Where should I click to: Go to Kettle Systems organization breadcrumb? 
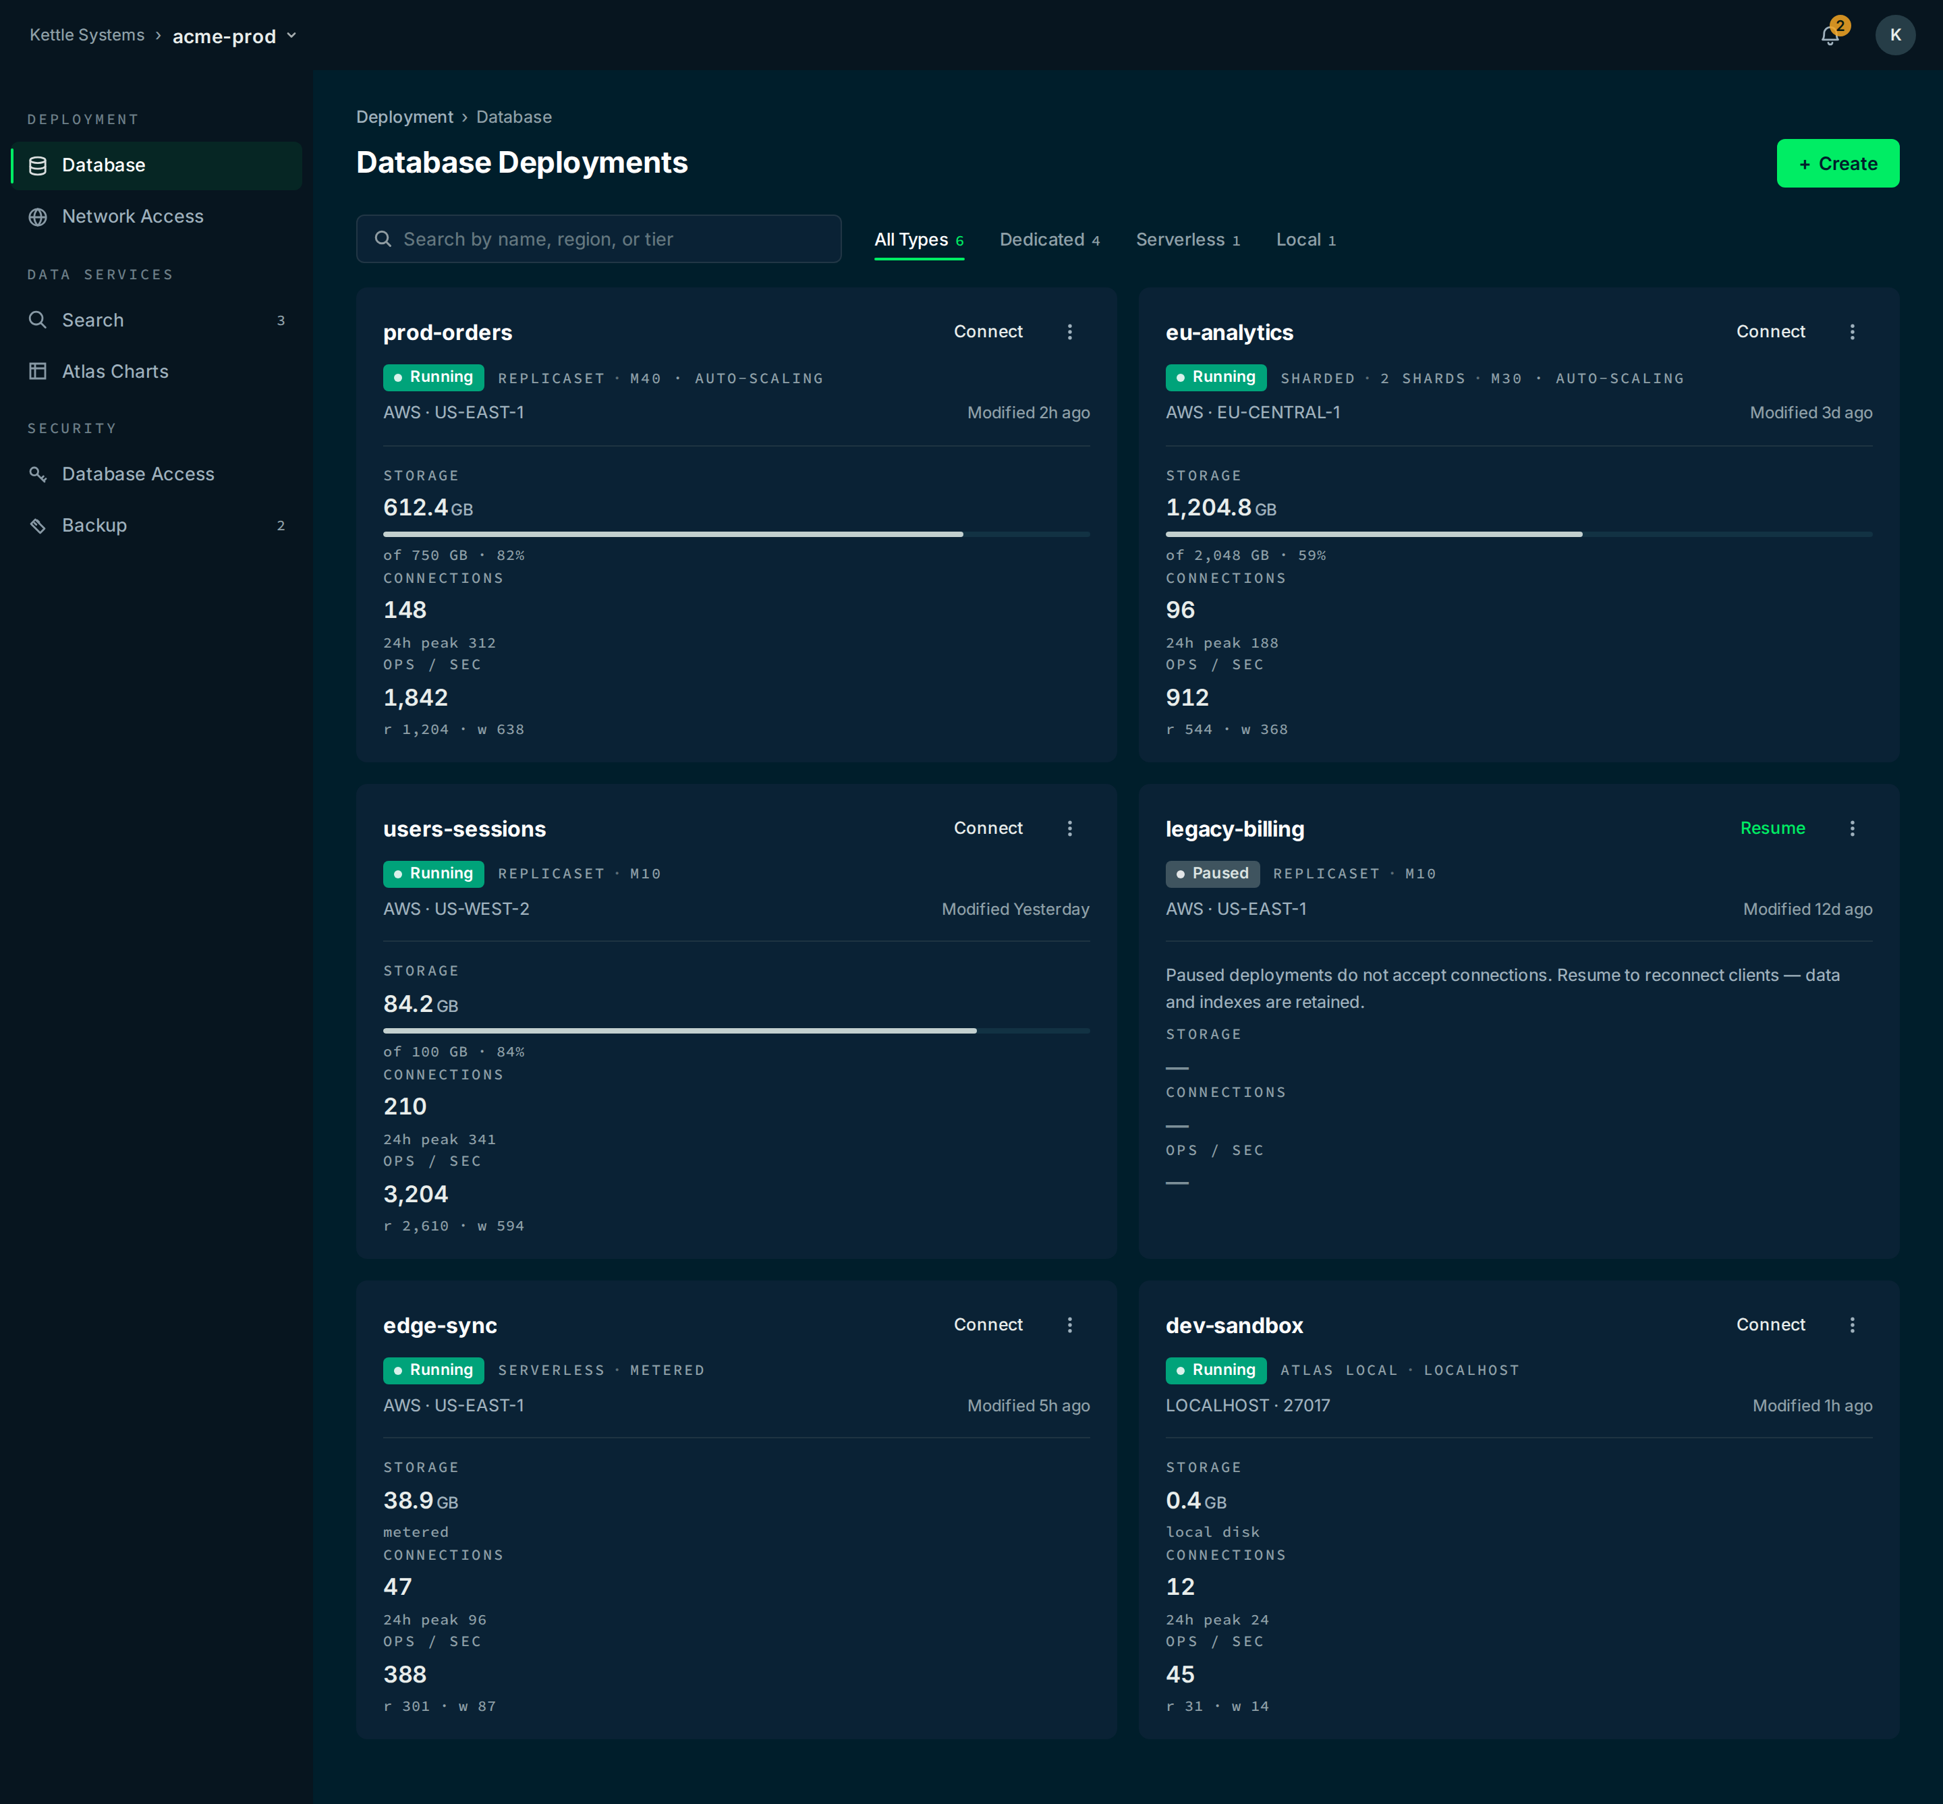(87, 35)
